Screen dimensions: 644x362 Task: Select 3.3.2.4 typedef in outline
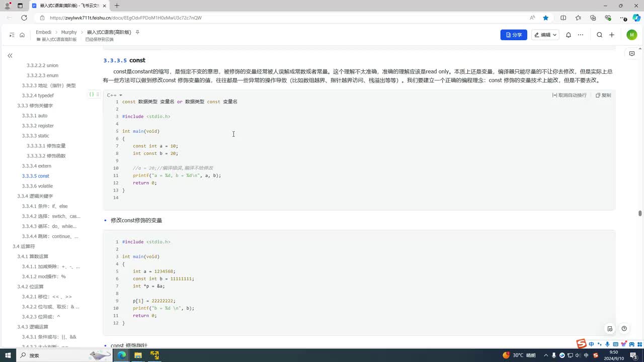click(x=38, y=96)
